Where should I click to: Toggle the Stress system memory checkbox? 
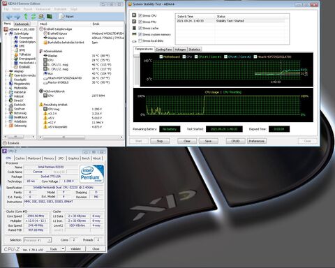tap(140, 34)
